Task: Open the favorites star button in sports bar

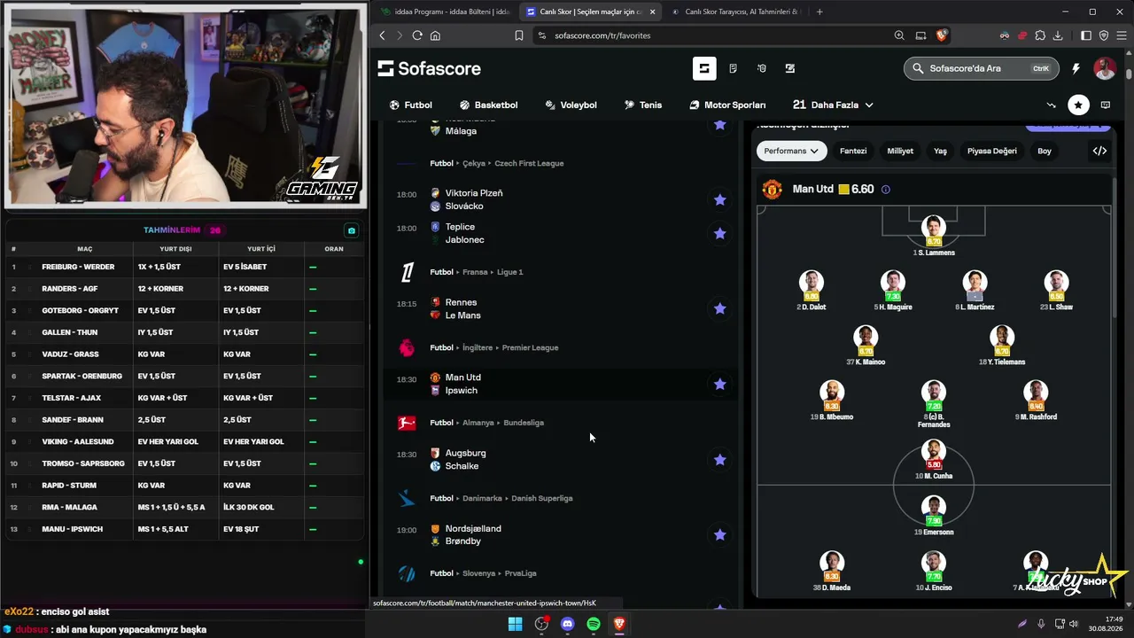Action: (1078, 105)
